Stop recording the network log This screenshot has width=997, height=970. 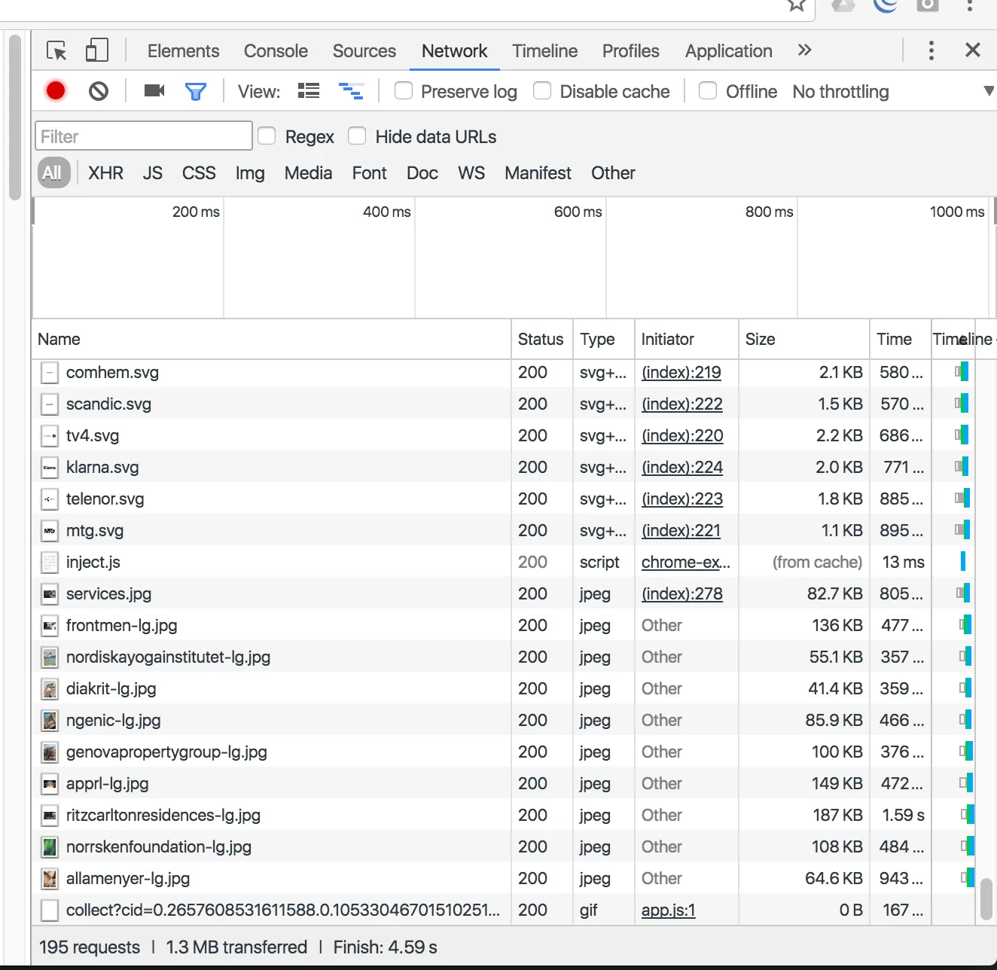[x=55, y=91]
